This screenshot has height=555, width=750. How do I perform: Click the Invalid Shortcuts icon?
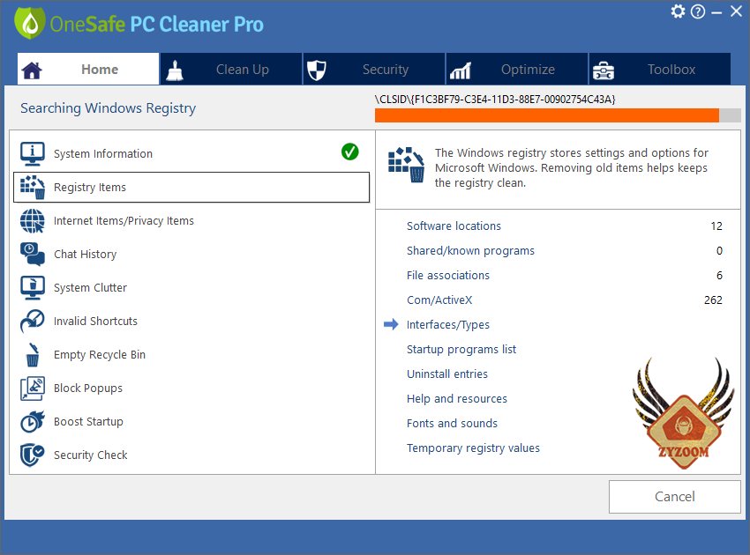click(33, 321)
